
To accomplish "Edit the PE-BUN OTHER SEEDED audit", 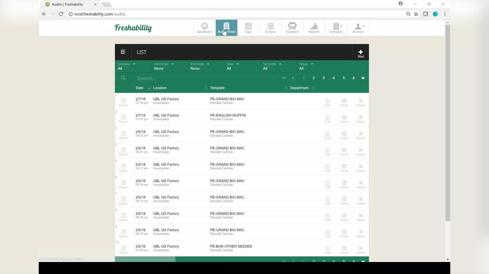I will coord(328,249).
